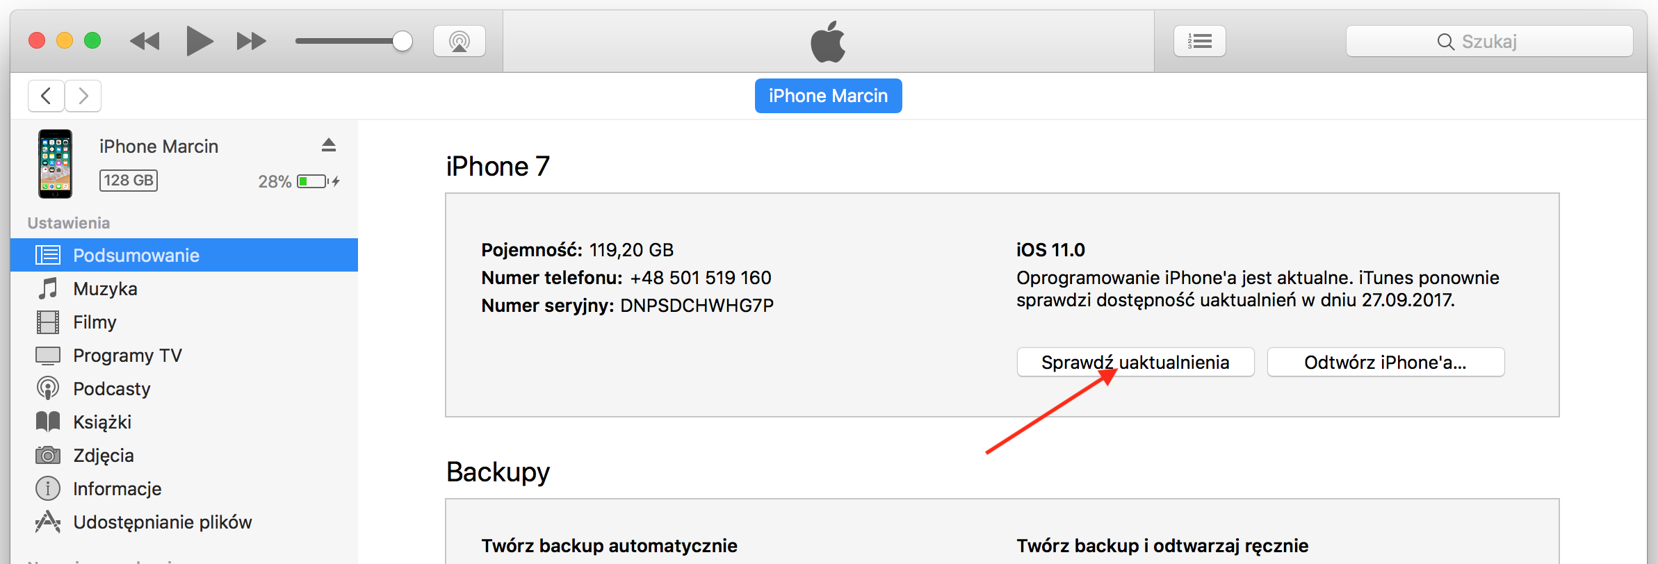Click the fast-forward next track button

point(251,41)
